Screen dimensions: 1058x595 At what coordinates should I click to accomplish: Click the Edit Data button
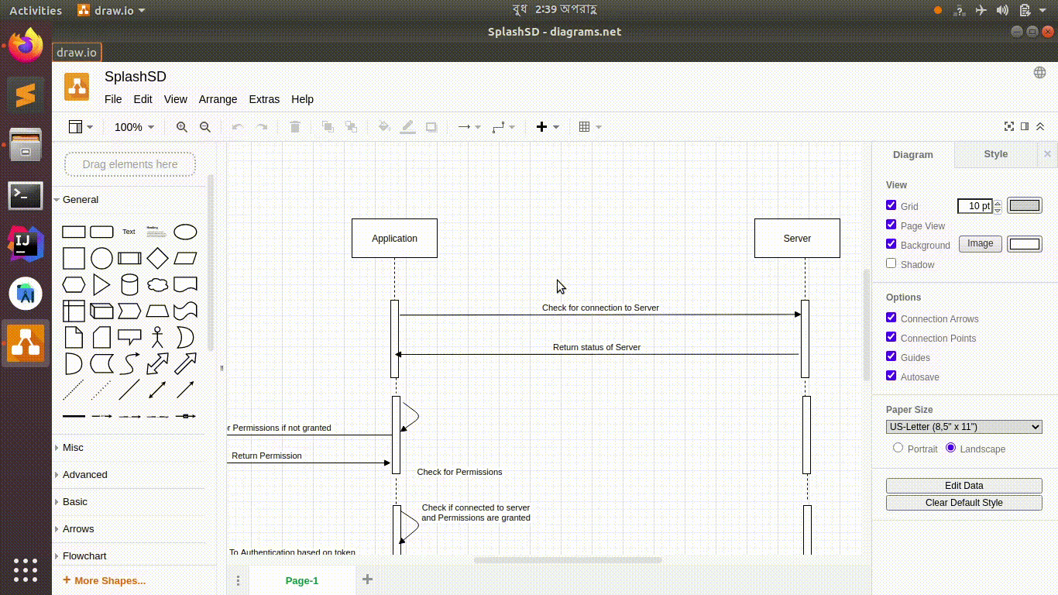(x=964, y=485)
